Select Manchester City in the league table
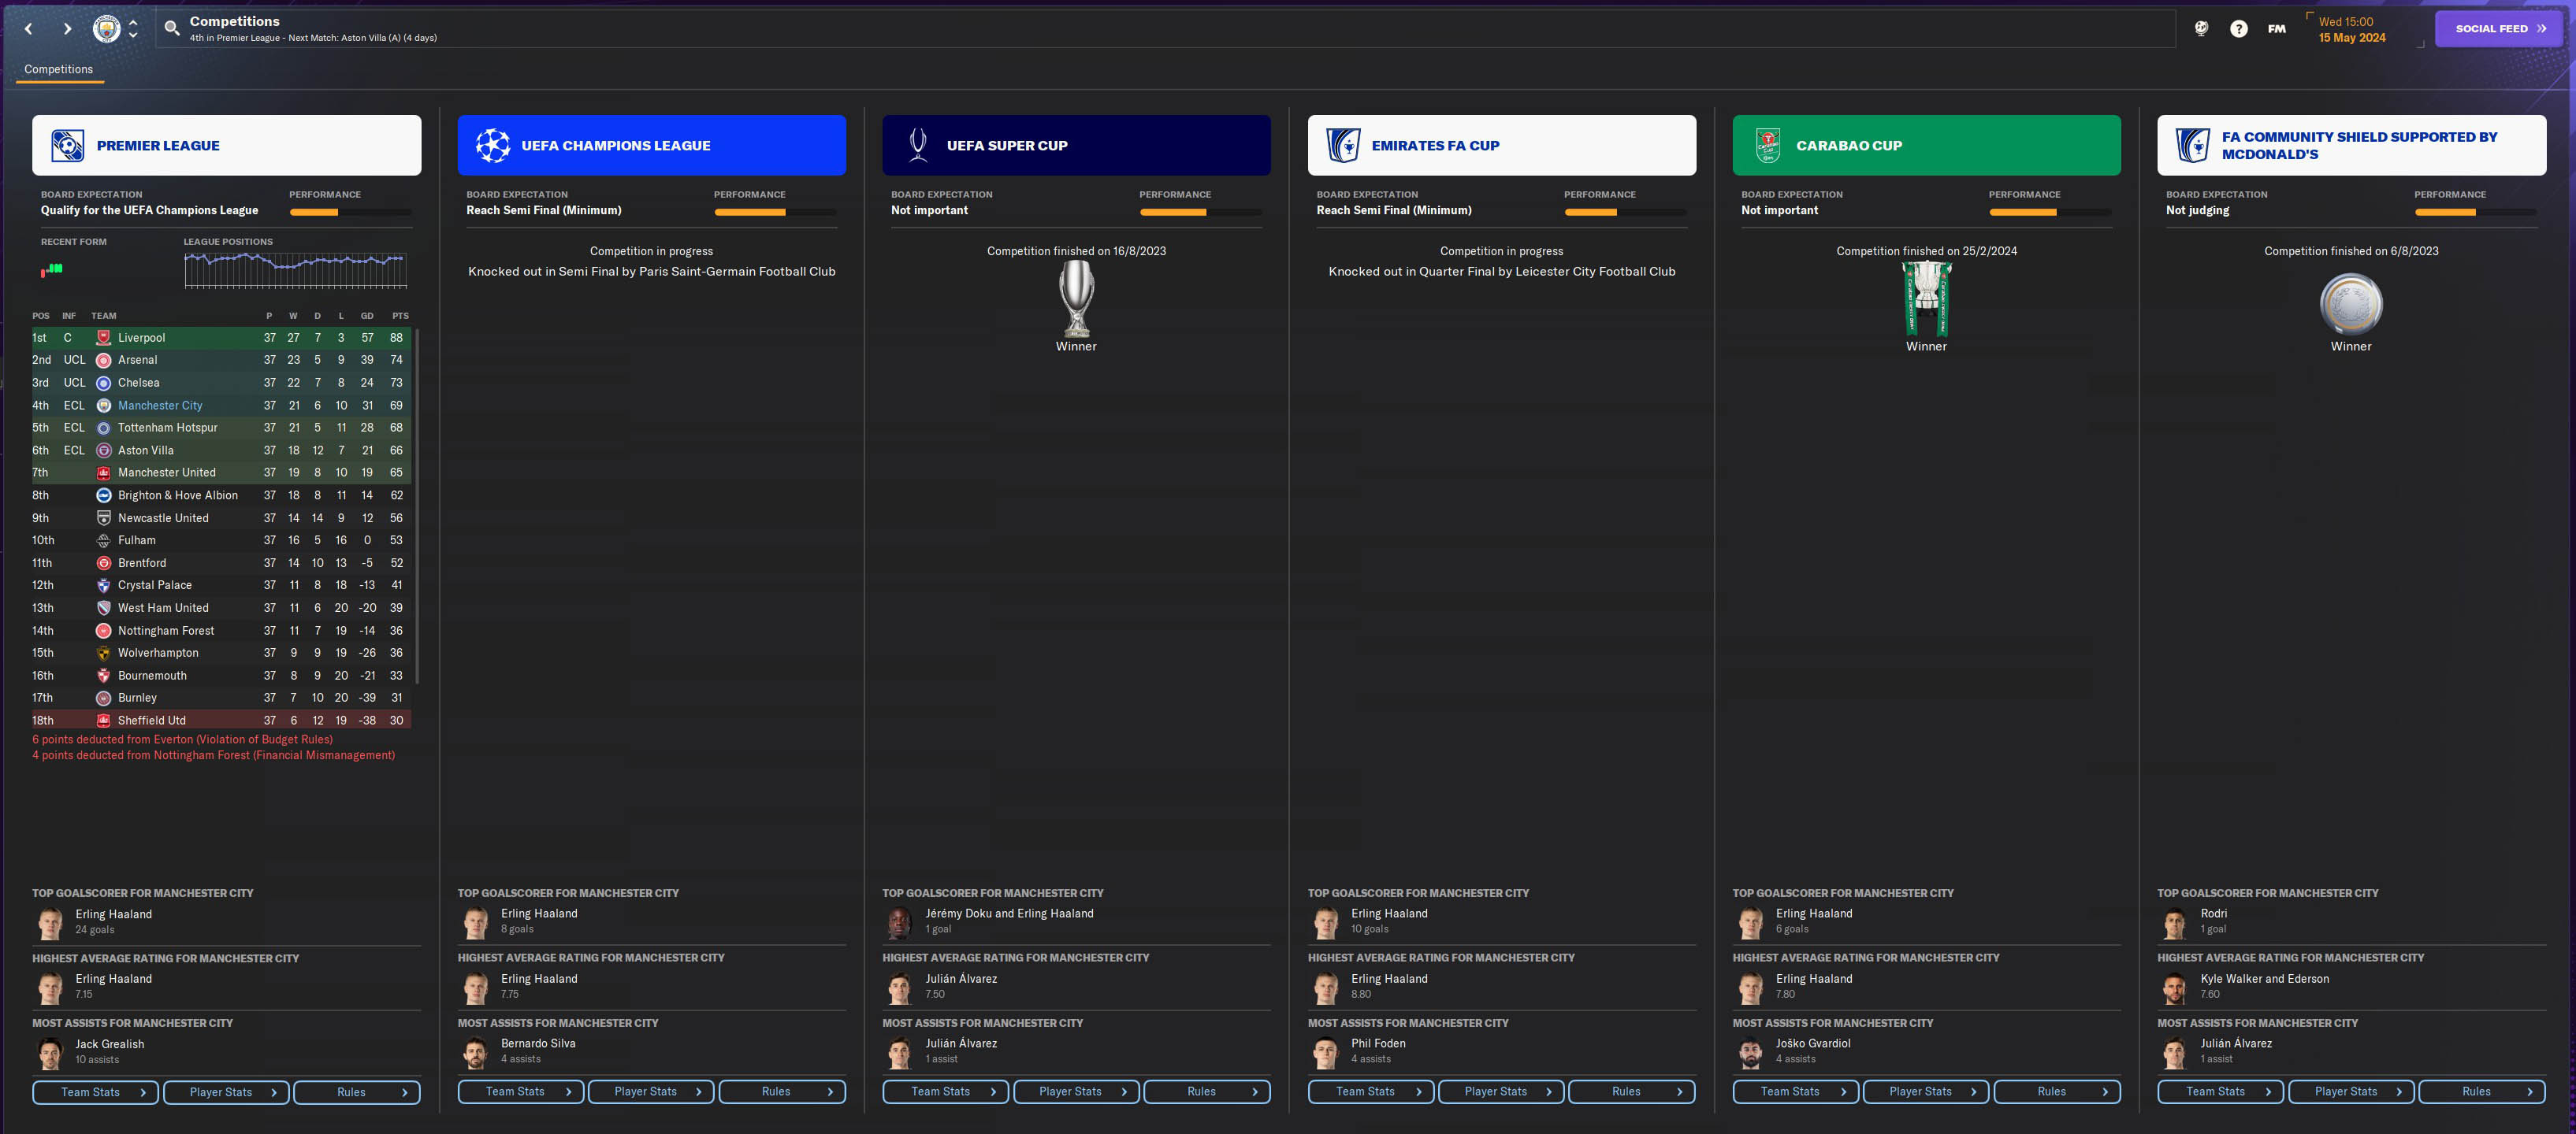The height and width of the screenshot is (1134, 2576). click(x=221, y=406)
